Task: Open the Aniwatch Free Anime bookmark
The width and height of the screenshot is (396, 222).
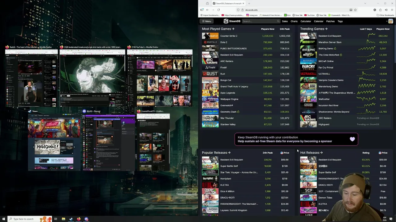Action: 271,15
